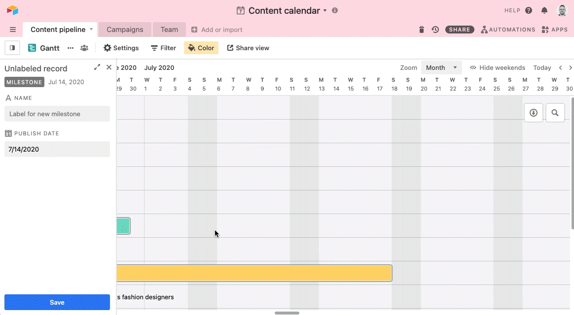Switch to the Team tab

click(x=169, y=30)
